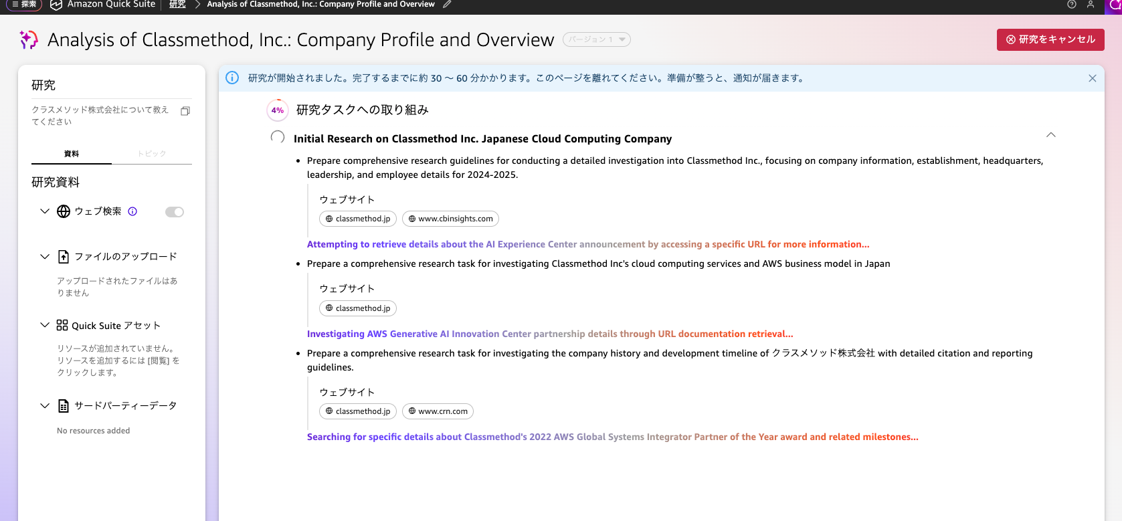This screenshot has width=1122, height=521.
Task: Open the 研究 breadcrumb link
Action: tap(177, 5)
